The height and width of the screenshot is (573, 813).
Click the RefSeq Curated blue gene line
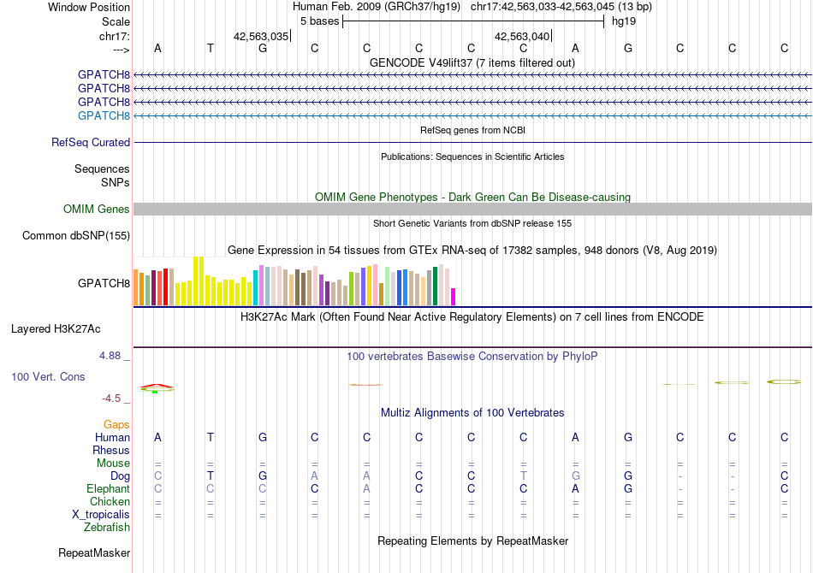point(472,142)
